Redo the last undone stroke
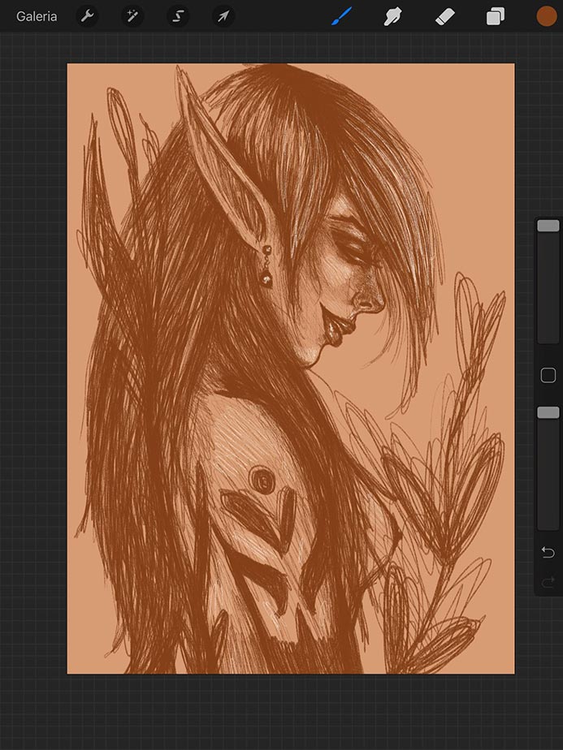This screenshot has width=563, height=750. [x=548, y=582]
